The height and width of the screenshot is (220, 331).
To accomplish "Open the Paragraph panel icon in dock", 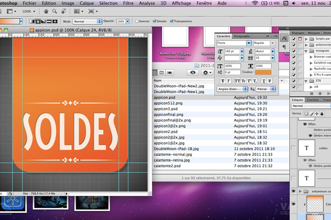I will (284, 47).
